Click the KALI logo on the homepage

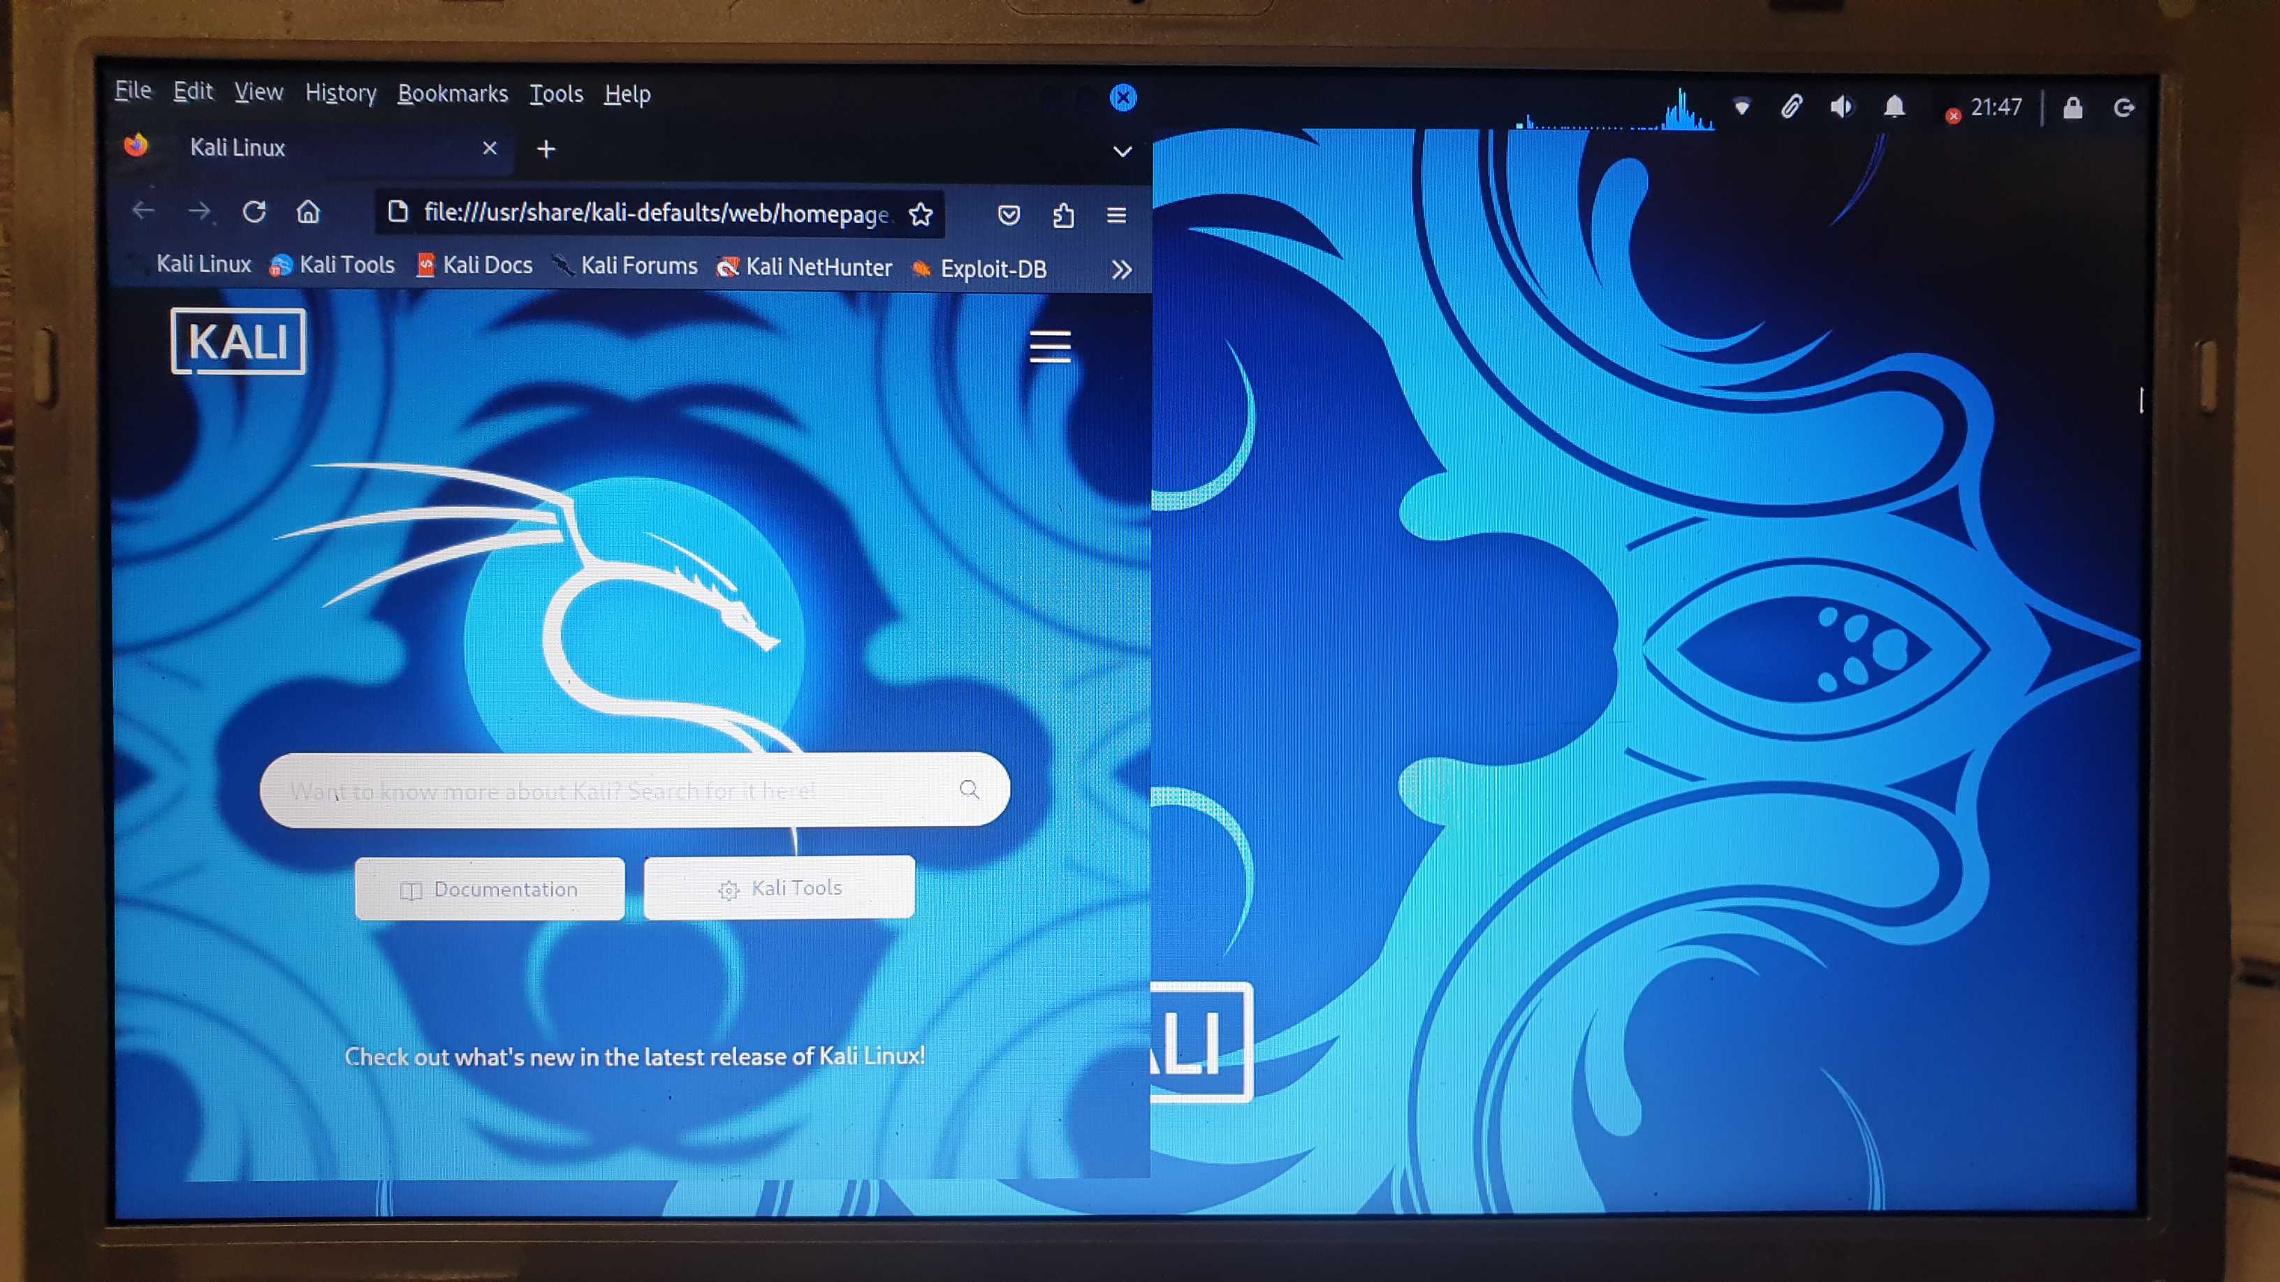pos(238,341)
